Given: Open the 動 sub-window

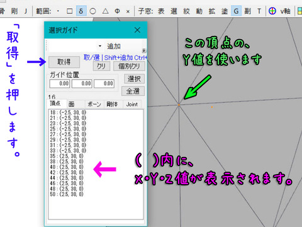Looking at the screenshot, I should [199, 11].
